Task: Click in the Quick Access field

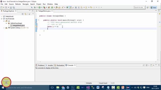Action: pyautogui.click(x=139, y=7)
